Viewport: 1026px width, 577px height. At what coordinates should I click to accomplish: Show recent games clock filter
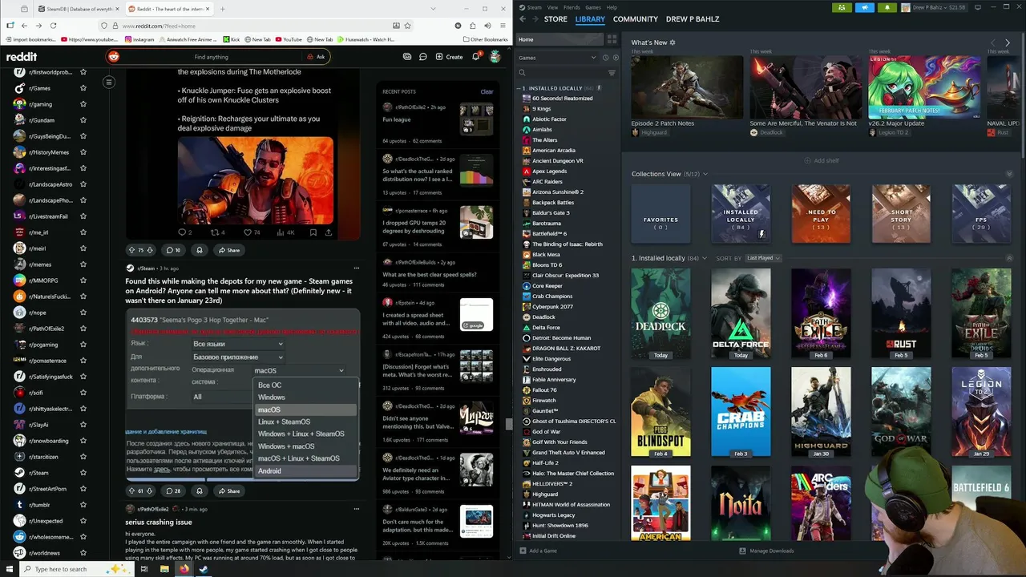605,58
